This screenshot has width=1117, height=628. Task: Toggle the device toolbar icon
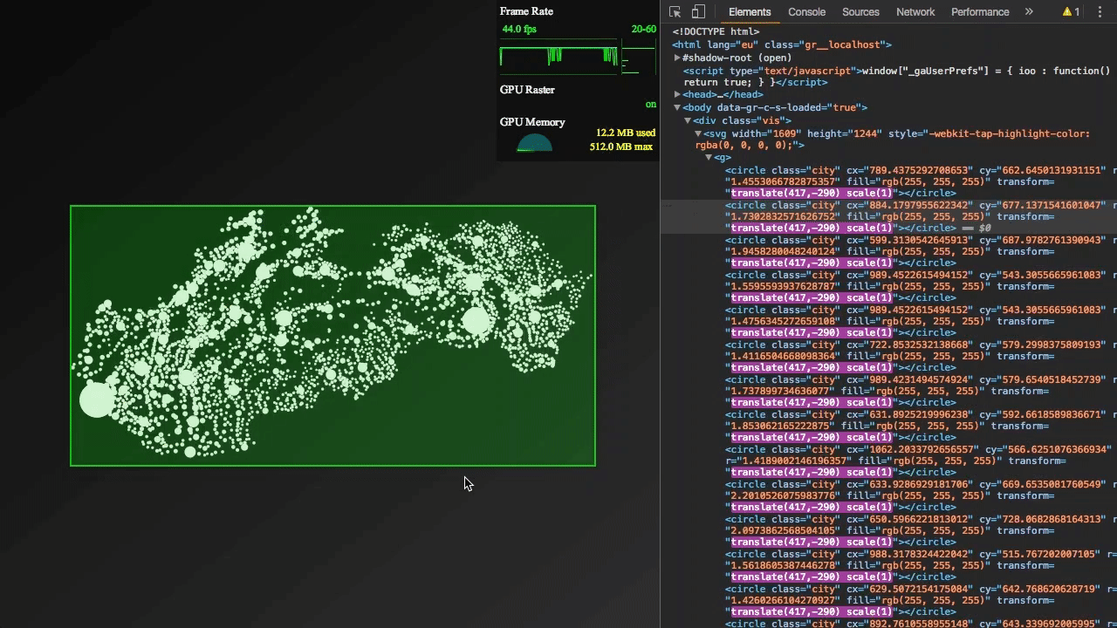tap(698, 12)
